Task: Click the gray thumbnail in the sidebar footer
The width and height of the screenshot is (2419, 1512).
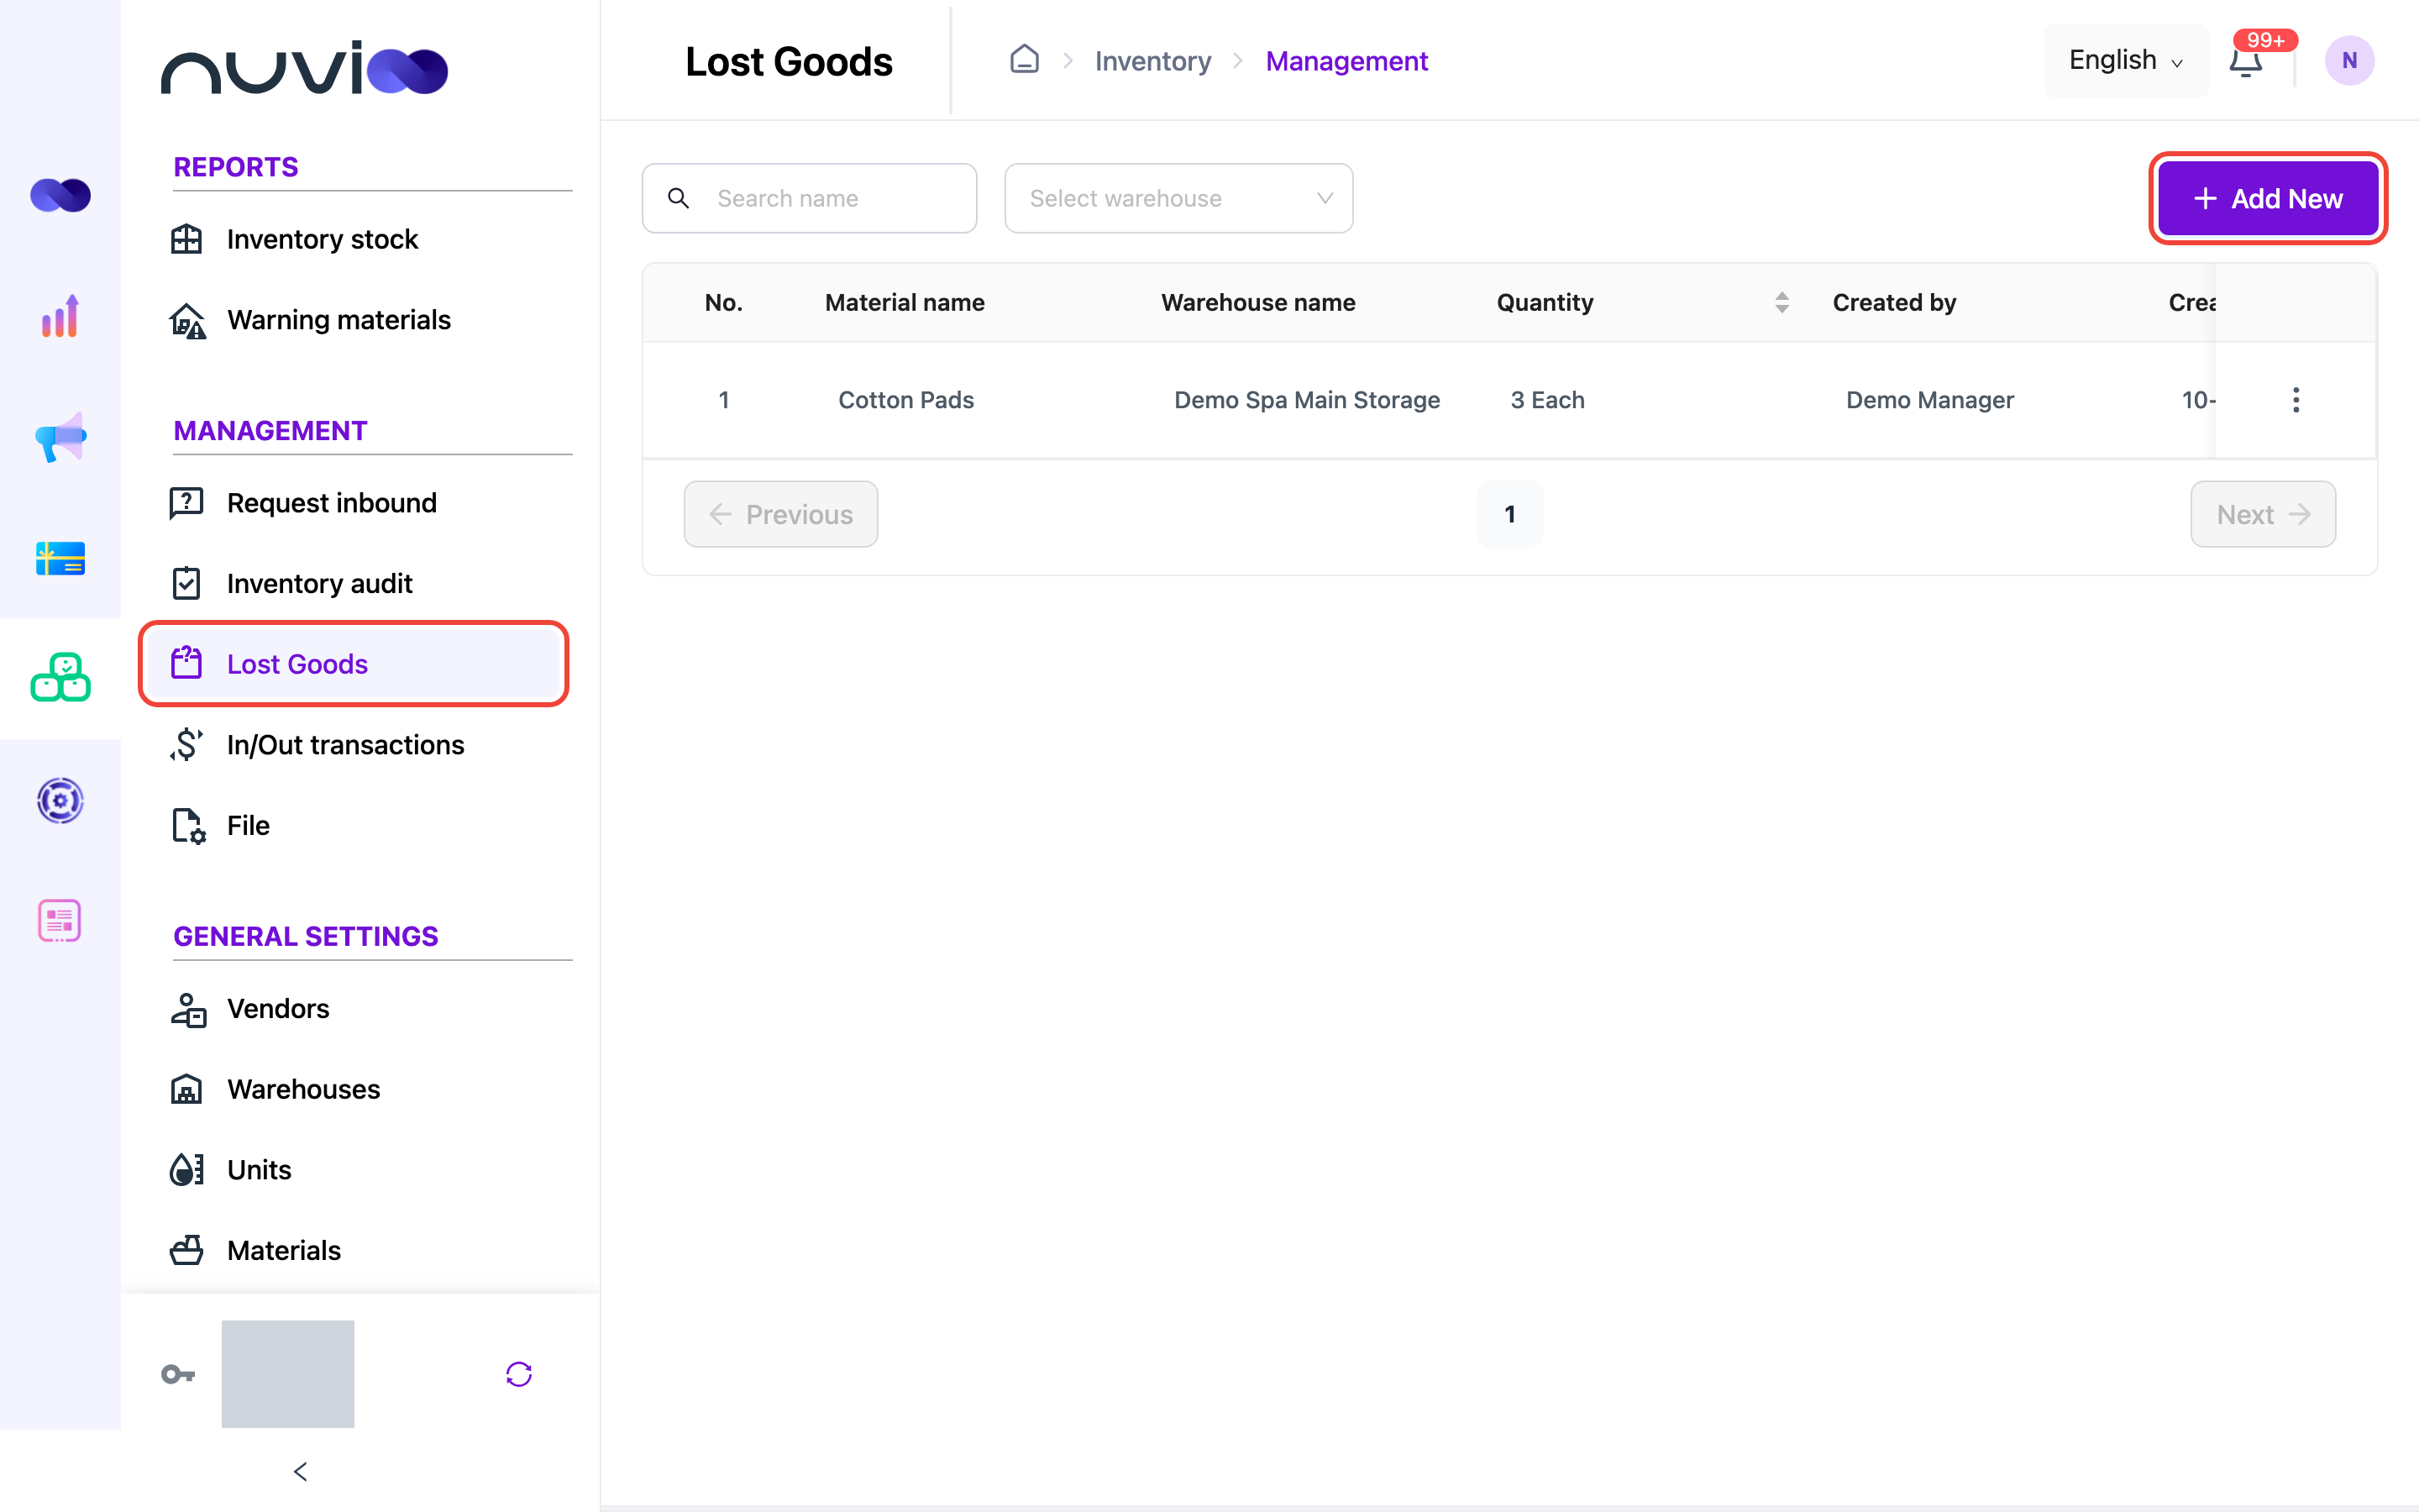Action: [288, 1374]
